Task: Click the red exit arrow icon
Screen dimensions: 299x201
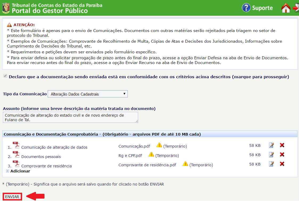Action: tap(296, 8)
